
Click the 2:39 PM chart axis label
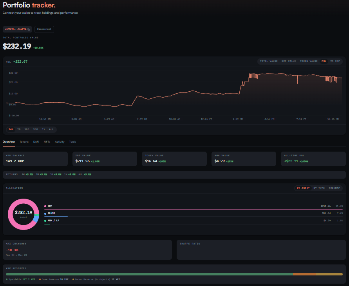click(237, 119)
